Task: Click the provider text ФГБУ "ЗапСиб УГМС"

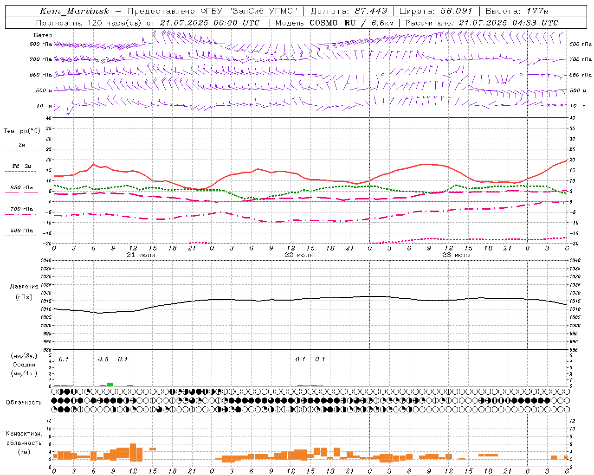Action: click(249, 11)
